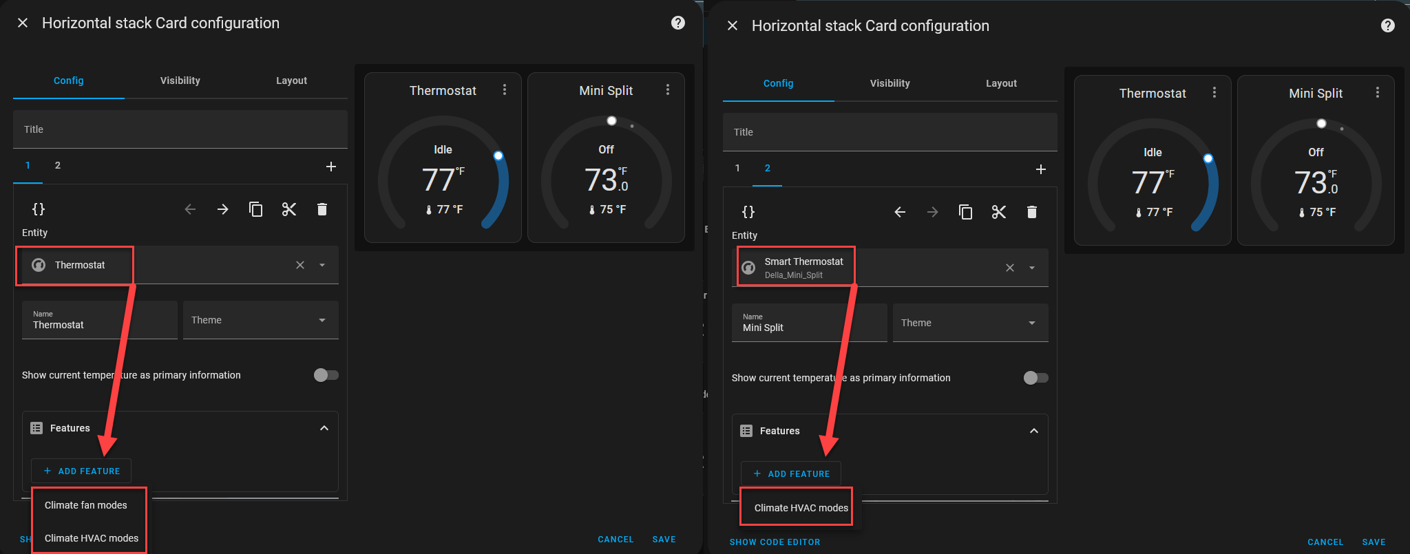Screen dimensions: 1410x554
Task: Toggle current temperature as primary in the Thermostat editor
Action: click(326, 375)
